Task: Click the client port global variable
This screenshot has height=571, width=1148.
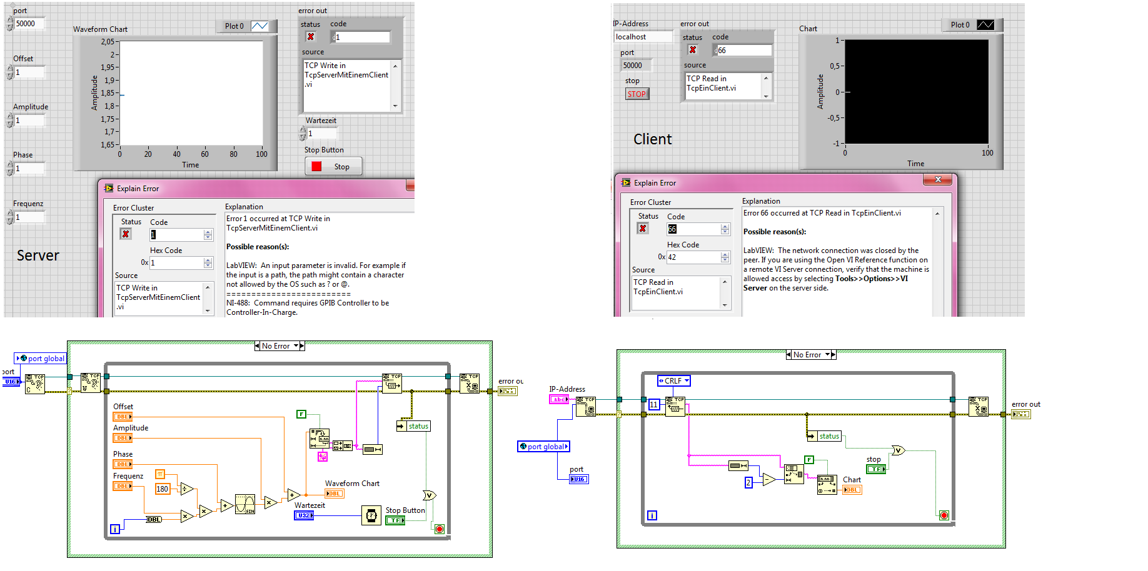Action: (544, 447)
